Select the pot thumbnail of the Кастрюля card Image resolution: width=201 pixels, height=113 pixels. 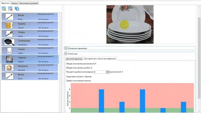(x=9, y=67)
